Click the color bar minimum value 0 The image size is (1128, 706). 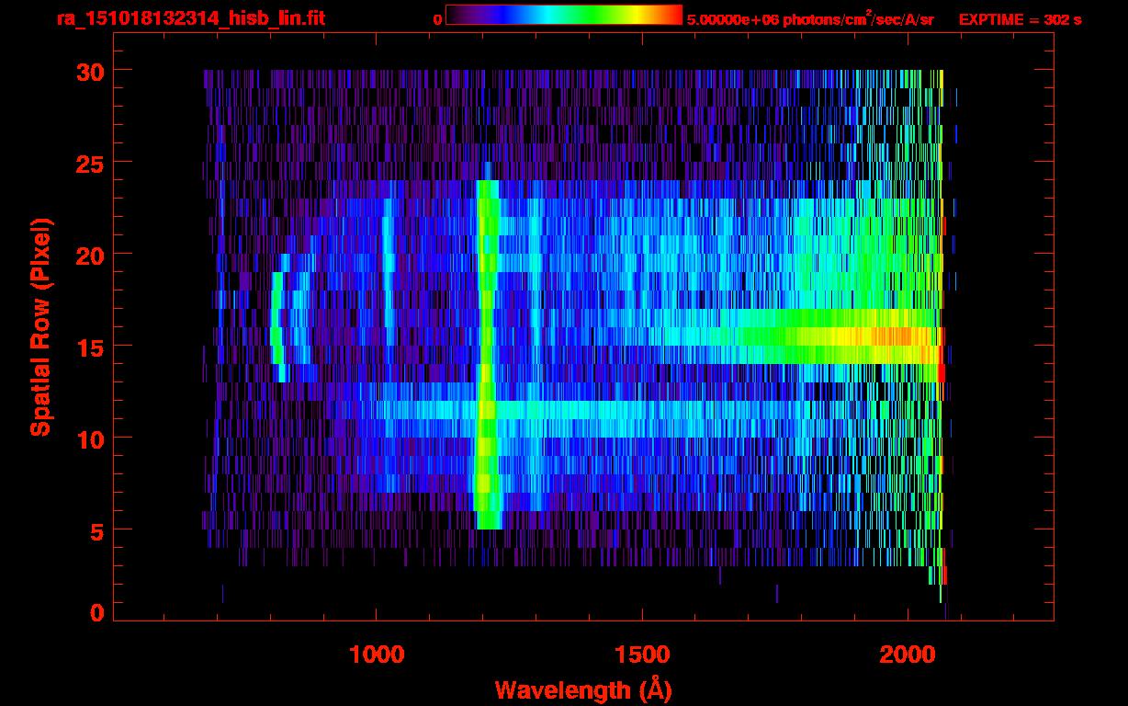438,19
